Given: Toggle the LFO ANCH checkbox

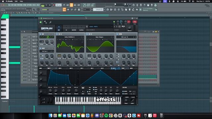Looking at the screenshot, I should pos(94,90).
